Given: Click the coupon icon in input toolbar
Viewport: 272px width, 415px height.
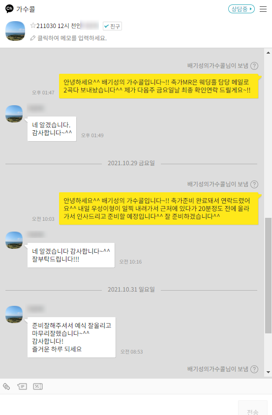Looking at the screenshot, I should pos(38,386).
